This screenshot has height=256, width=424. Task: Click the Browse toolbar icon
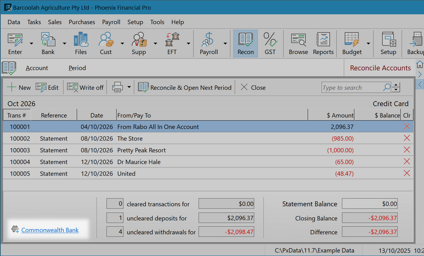(x=298, y=43)
